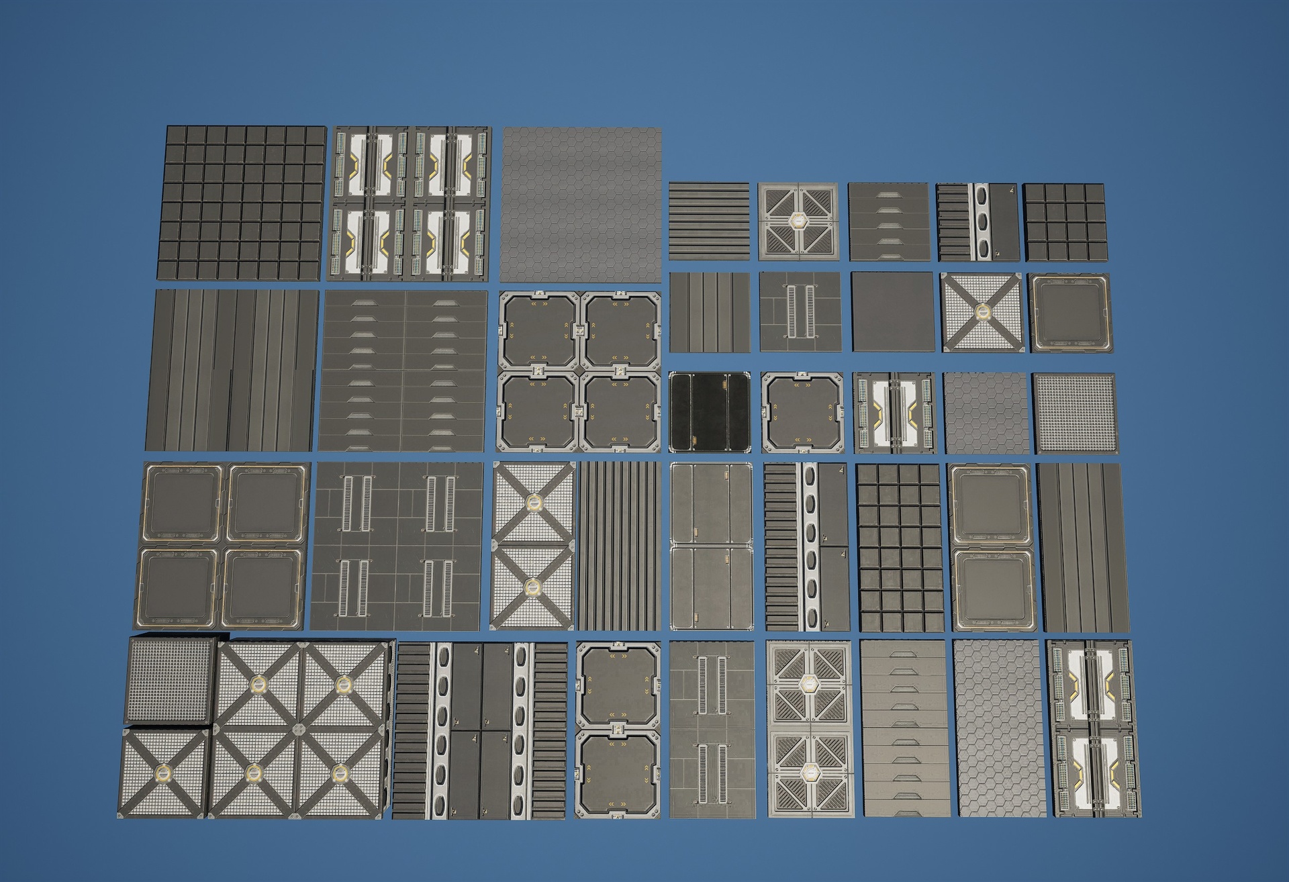1289x882 pixels.
Task: Pick the small glossy black tile
Action: pos(711,411)
